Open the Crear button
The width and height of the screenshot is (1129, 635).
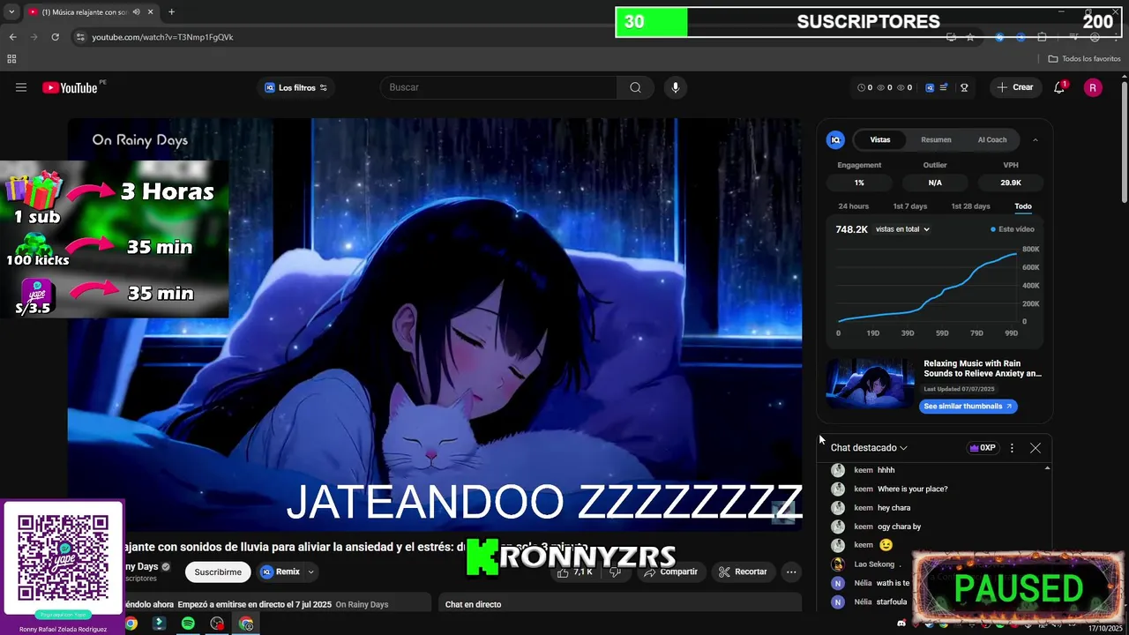[x=1014, y=87]
